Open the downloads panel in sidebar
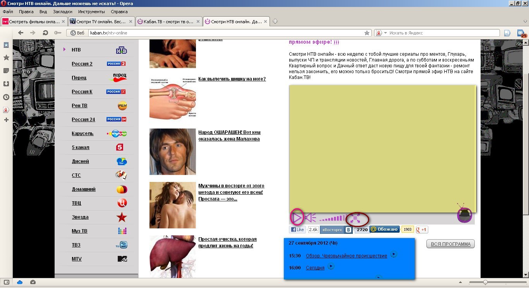529x288 pixels. pyautogui.click(x=6, y=84)
